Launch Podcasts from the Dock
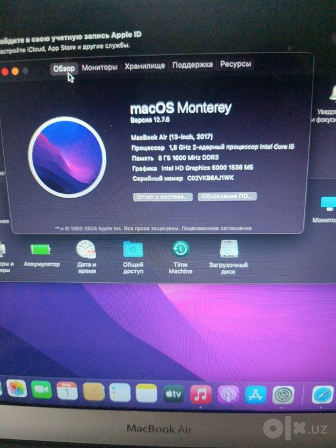The width and height of the screenshot is (336, 448). (228, 395)
